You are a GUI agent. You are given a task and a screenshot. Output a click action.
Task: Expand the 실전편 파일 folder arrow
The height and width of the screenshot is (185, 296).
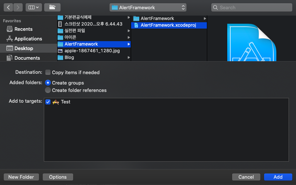tap(129, 31)
